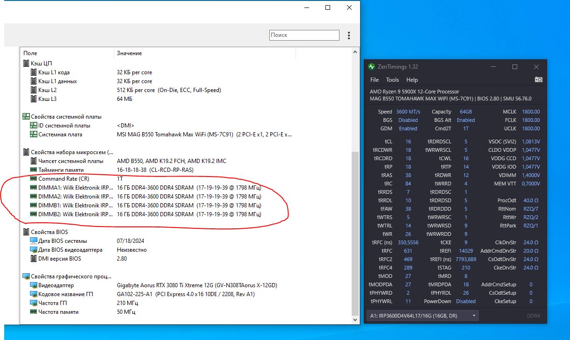The width and height of the screenshot is (570, 340).
Task: Open the File menu in ZenTimings
Action: [375, 80]
